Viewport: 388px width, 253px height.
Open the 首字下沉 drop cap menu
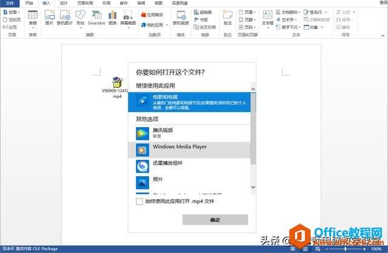coord(289,27)
